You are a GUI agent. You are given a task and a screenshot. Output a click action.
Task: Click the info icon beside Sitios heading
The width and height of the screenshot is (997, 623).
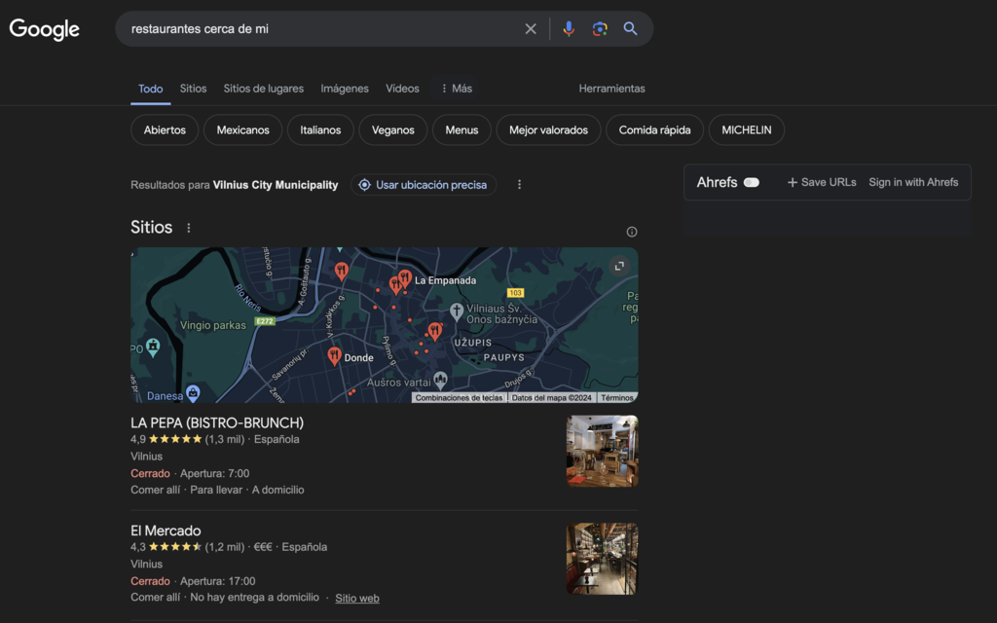click(631, 231)
